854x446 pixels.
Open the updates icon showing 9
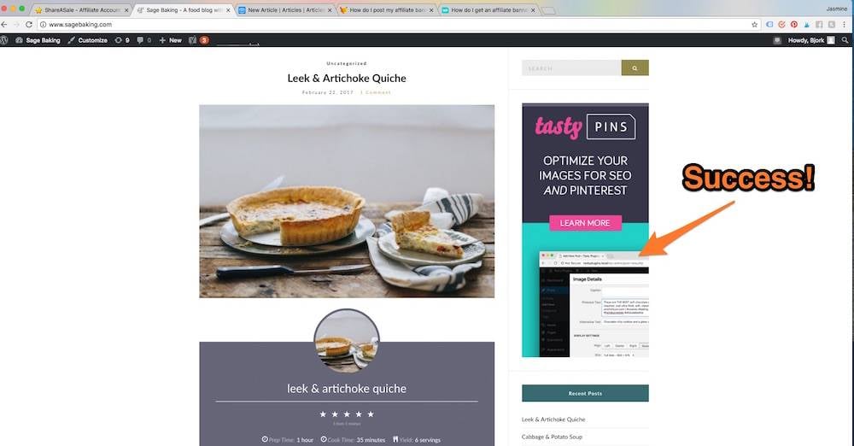point(121,40)
